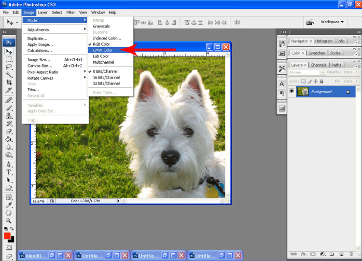Toggle lock position in Layers panel
Viewport: 362px width, 261px height.
click(315, 81)
